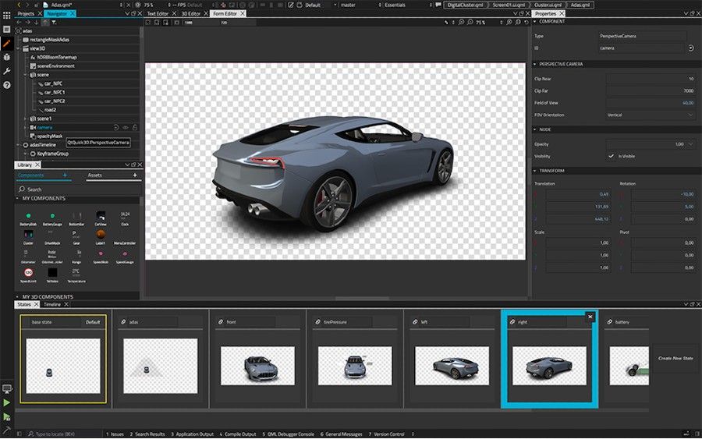
Task: Select the SpeedLimit component icon
Action: (28, 273)
